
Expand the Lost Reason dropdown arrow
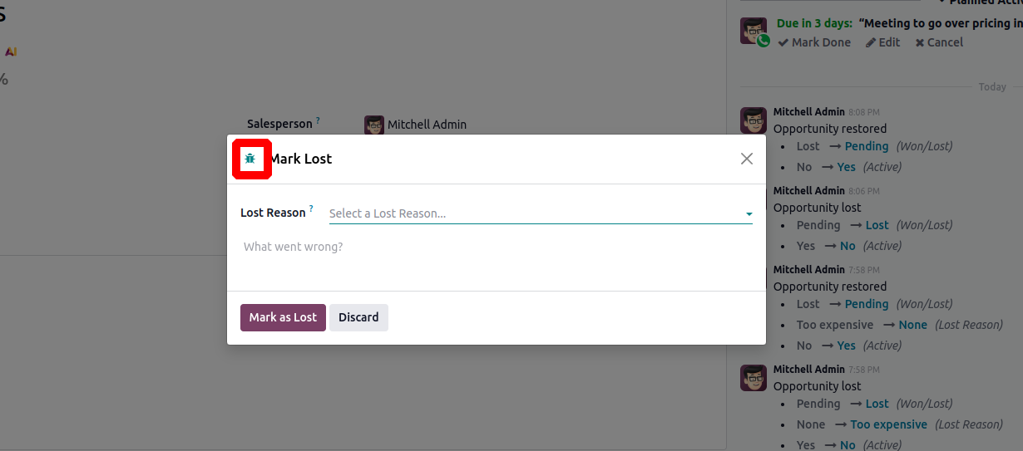(x=749, y=214)
